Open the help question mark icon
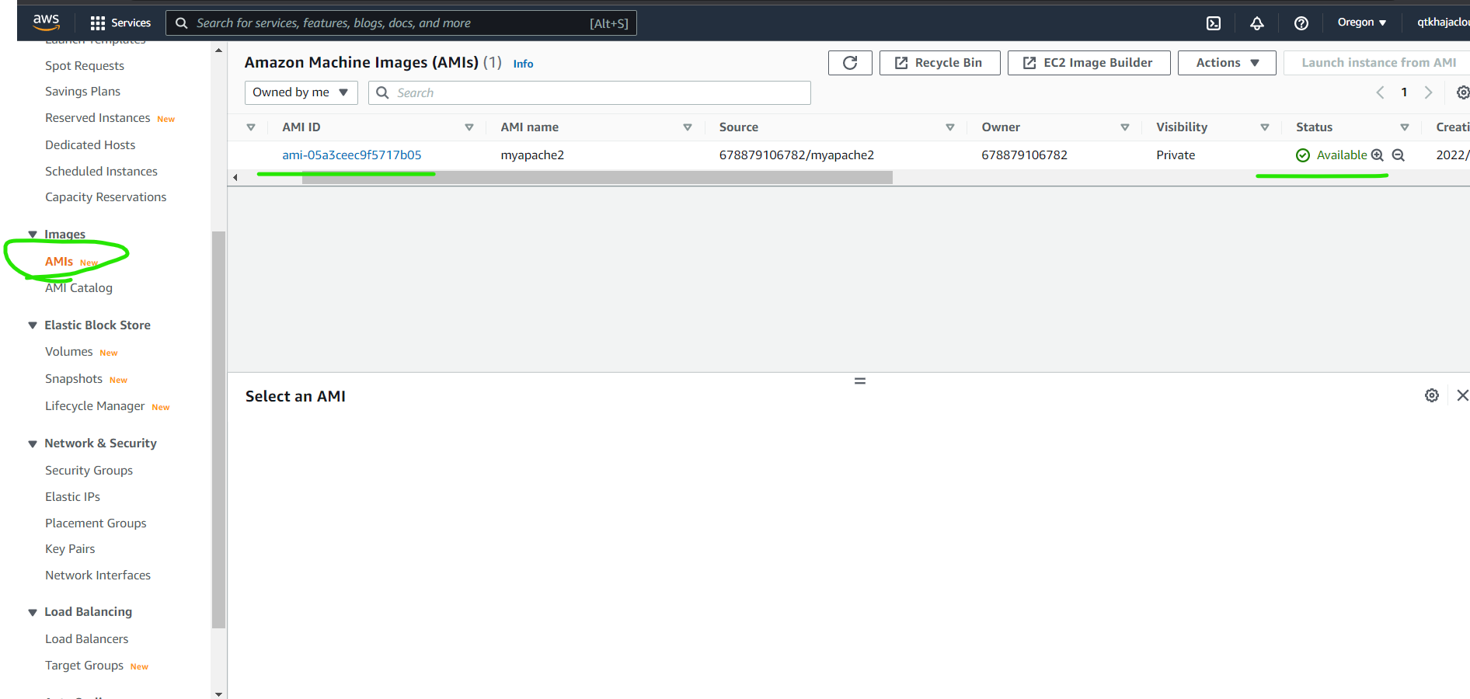 click(x=1301, y=23)
